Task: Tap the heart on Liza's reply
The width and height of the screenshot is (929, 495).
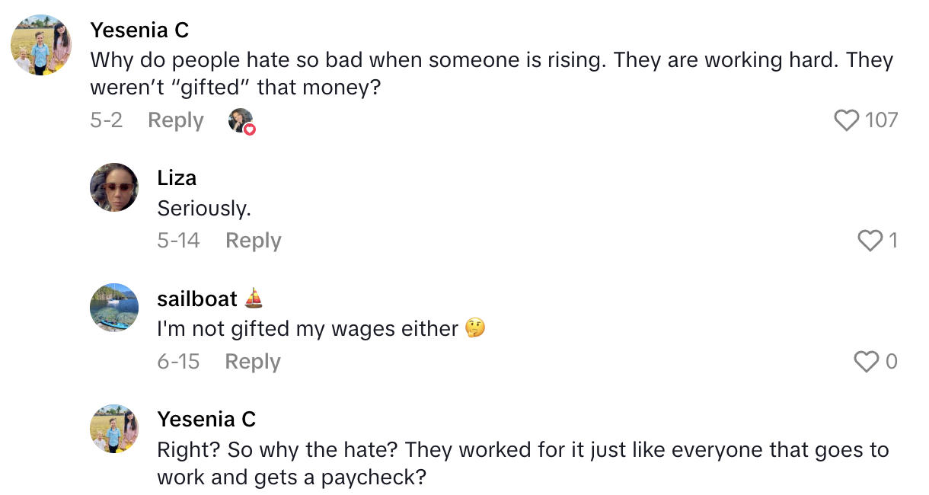Action: [870, 241]
